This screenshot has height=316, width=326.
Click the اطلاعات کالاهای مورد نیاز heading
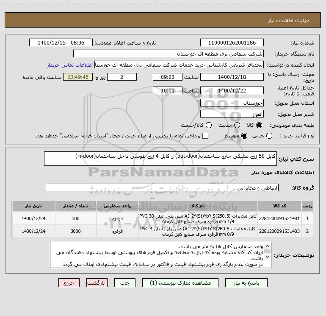coord(283,173)
